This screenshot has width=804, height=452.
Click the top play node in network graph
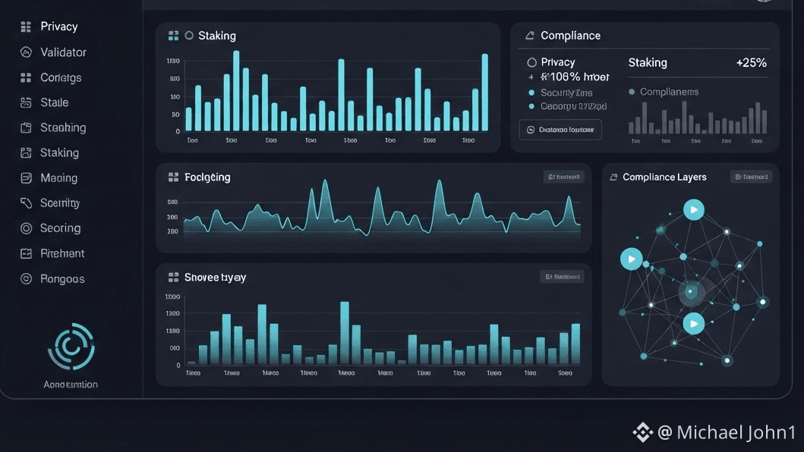(694, 209)
